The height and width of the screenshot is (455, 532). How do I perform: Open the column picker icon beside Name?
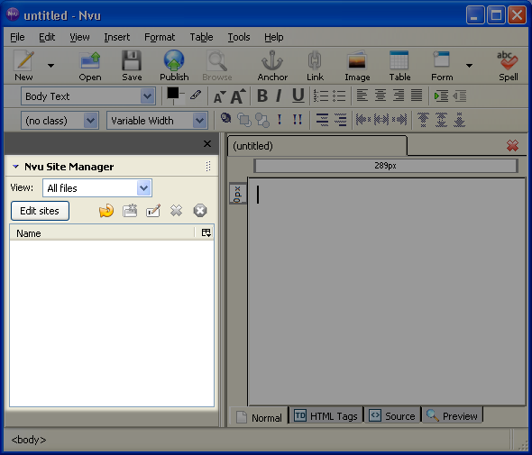click(206, 233)
